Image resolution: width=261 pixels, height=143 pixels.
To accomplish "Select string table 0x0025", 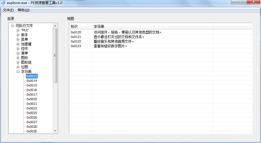I will coord(32,113).
